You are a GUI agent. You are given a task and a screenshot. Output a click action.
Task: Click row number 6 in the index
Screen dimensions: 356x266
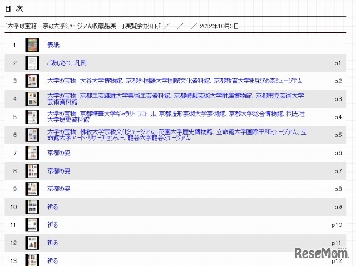15,135
